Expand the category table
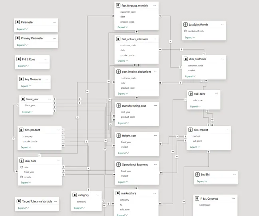The image size is (259, 216). 79,208
